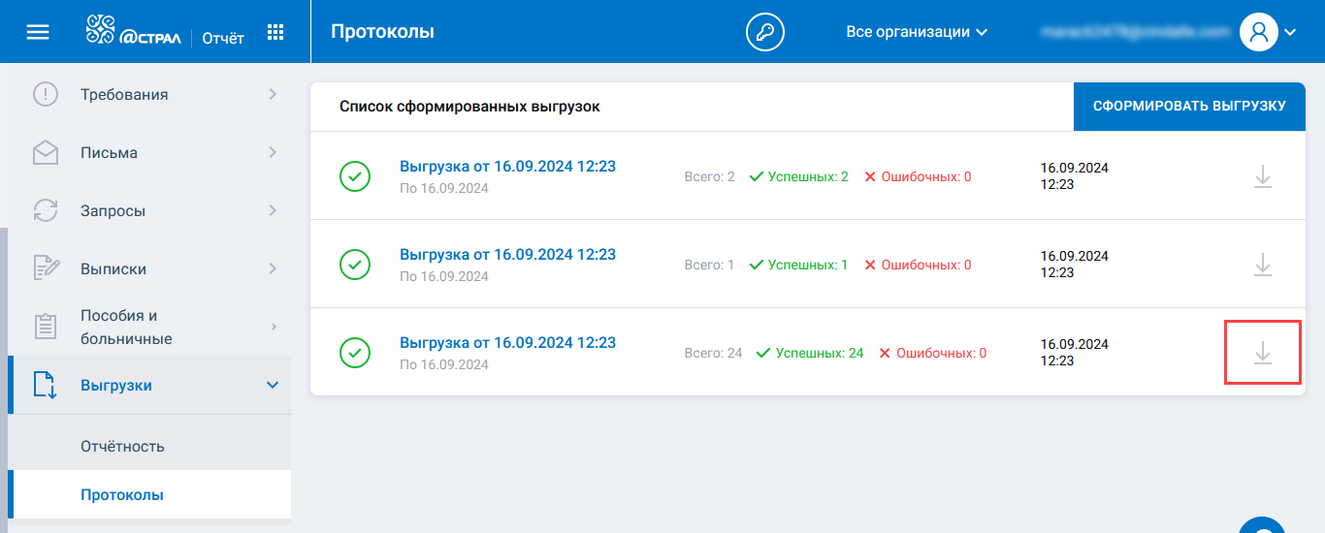Click green checkmark of the 24-item export
Viewport: 1325px width, 533px height.
[x=355, y=353]
